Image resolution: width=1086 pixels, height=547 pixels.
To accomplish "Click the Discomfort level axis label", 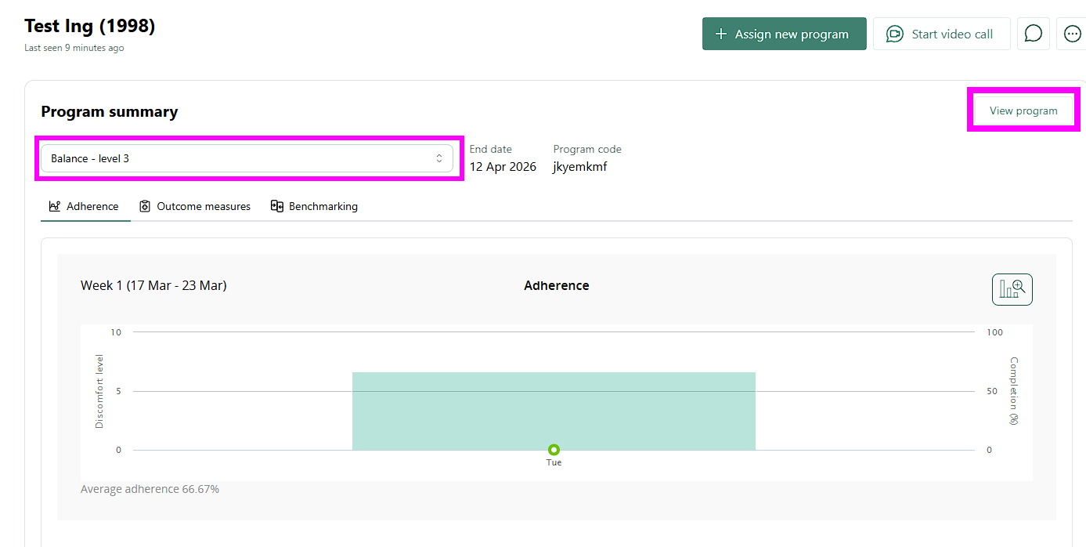I will click(99, 391).
